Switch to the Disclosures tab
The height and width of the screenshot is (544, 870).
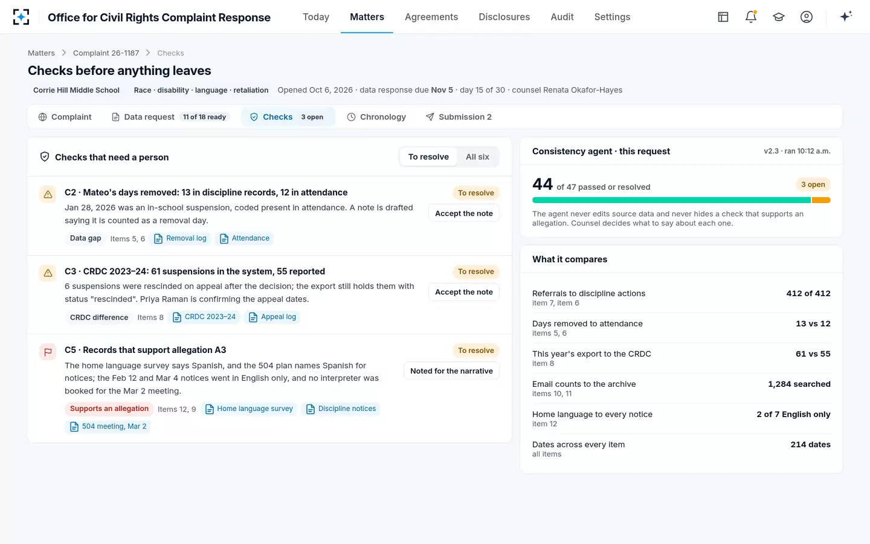click(504, 17)
